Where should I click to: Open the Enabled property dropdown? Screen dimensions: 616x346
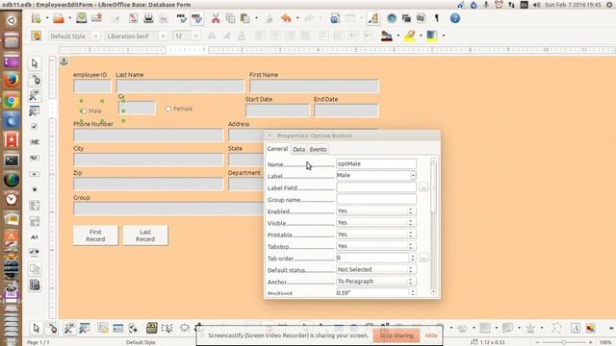[x=376, y=211]
